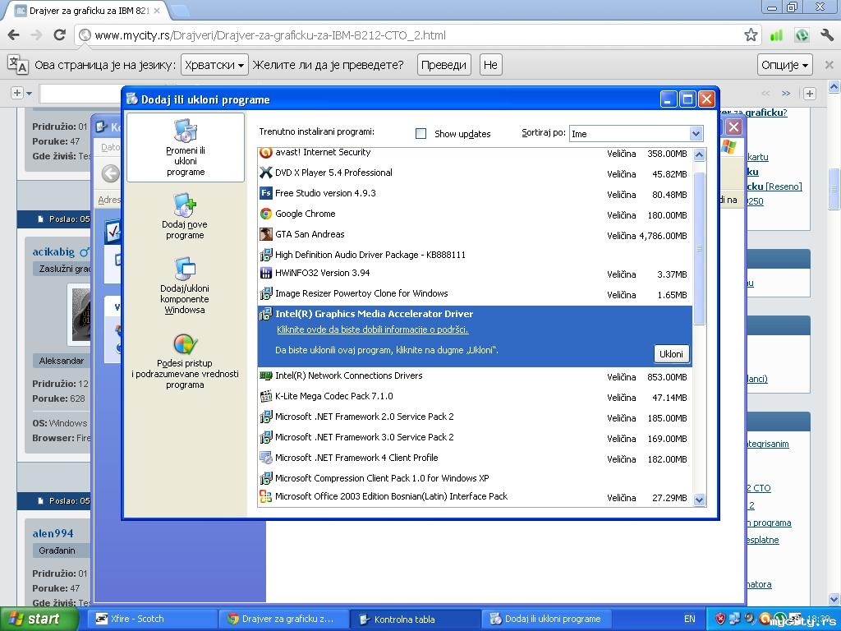Click the GTA San Andreas icon

click(x=265, y=234)
